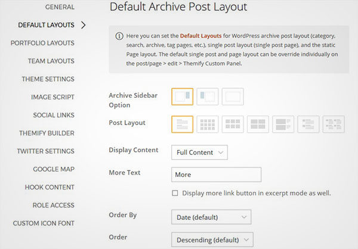Choose thumbnail-image list post layout icon
The width and height of the screenshot is (358, 249).
308,125
